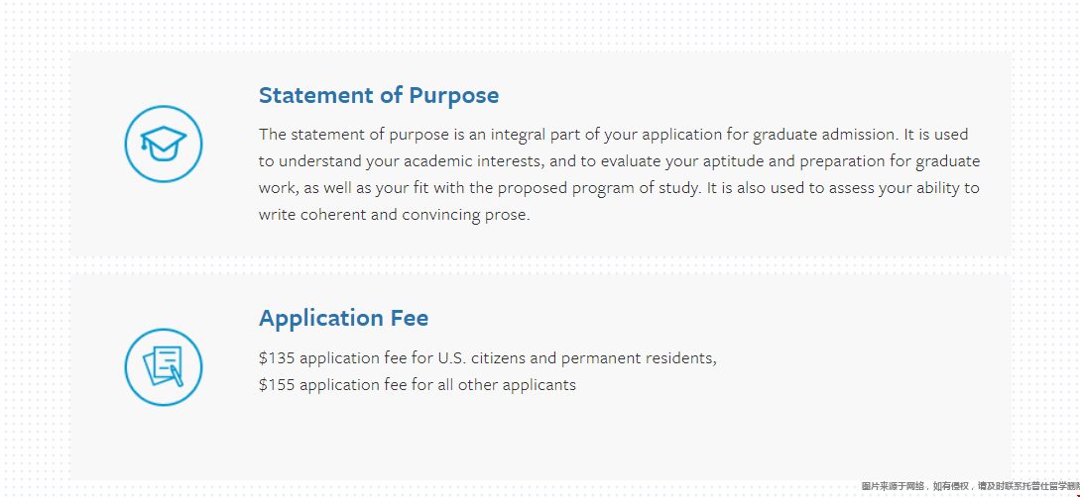Click the graduation cap icon

pos(164,145)
